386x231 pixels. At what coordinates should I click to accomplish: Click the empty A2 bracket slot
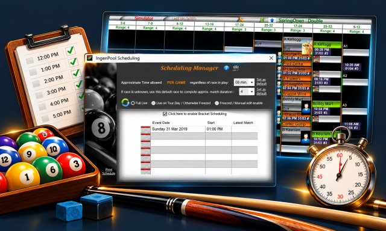355,82
